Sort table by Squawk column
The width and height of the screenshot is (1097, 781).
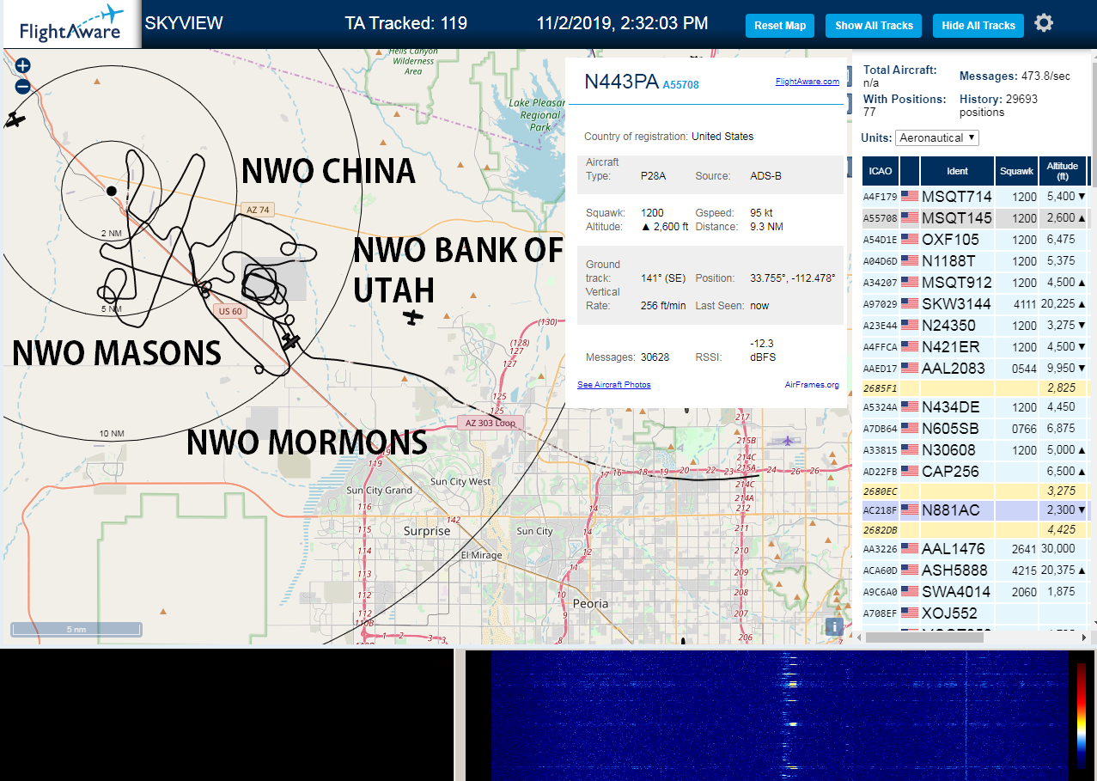1016,171
